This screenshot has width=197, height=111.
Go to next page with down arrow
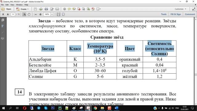click(x=8, y=14)
